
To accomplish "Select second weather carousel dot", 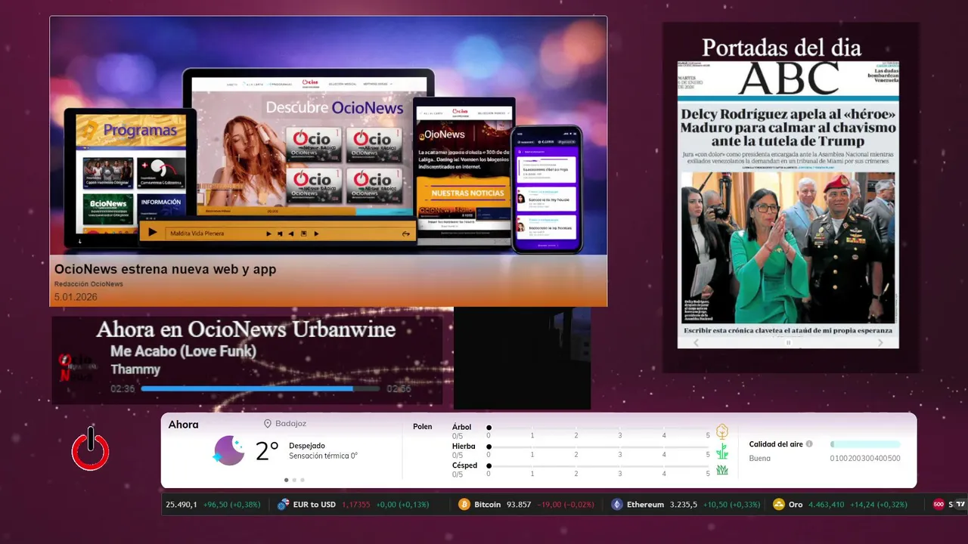I will 294,480.
